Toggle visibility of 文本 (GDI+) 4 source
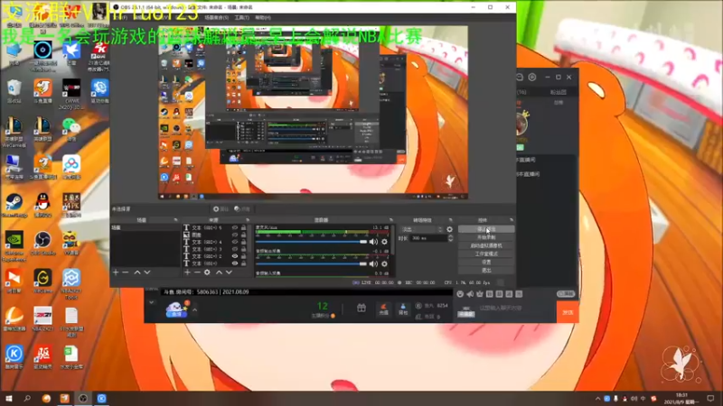723x406 pixels. (x=235, y=242)
